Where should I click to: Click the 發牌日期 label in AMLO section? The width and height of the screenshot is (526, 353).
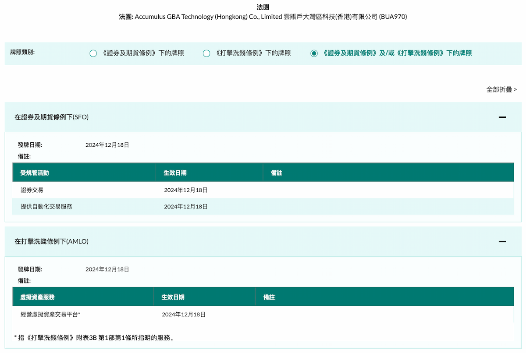tap(30, 269)
